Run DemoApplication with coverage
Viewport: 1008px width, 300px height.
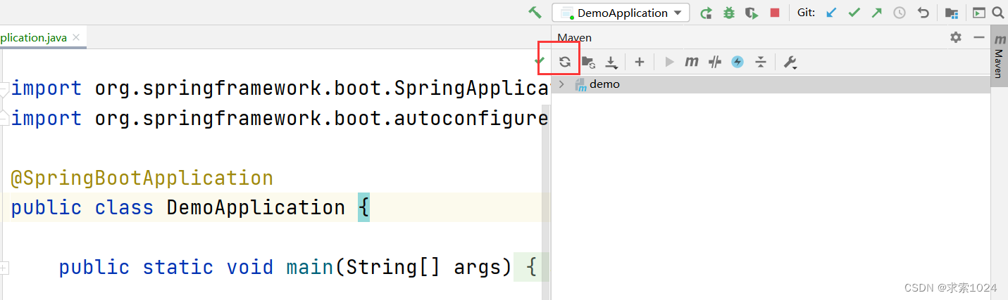click(x=752, y=13)
